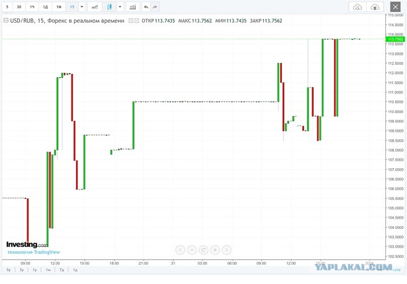Select the 5-minute timeframe button
Viewport: 407px width, 284px height.
tap(7, 7)
